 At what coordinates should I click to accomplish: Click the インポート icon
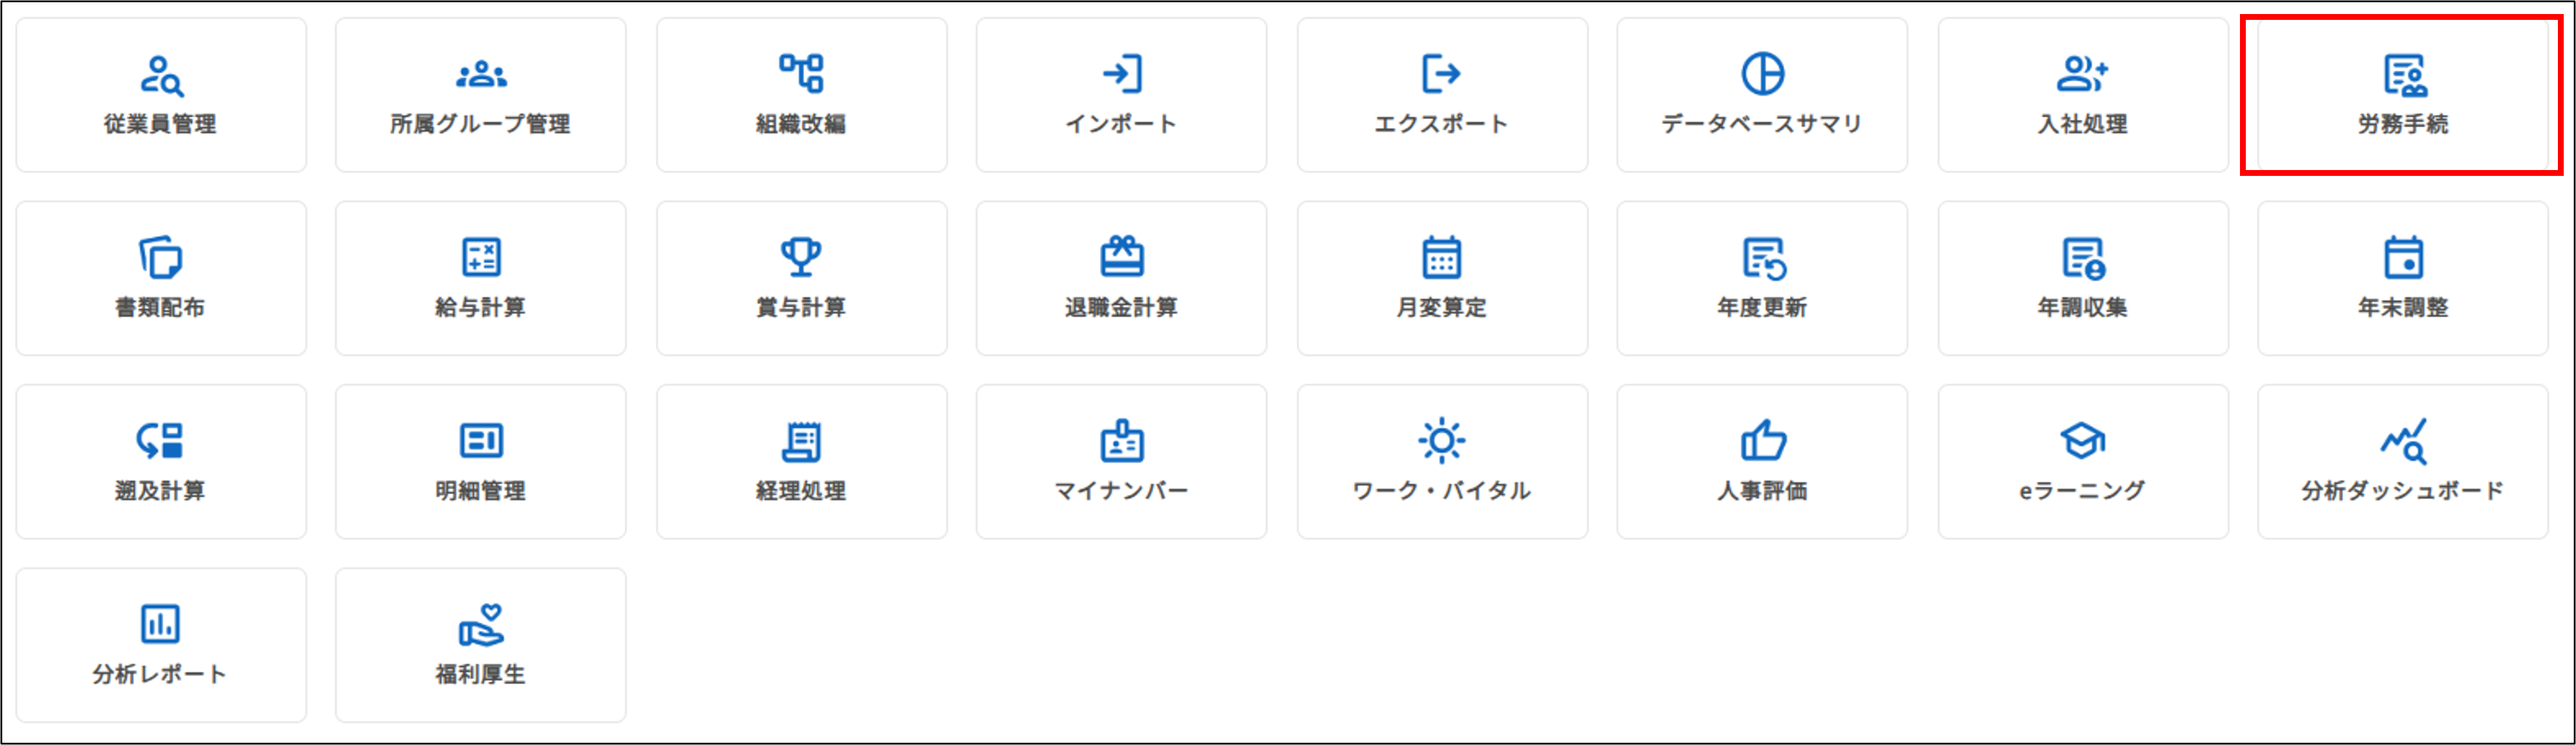1120,95
